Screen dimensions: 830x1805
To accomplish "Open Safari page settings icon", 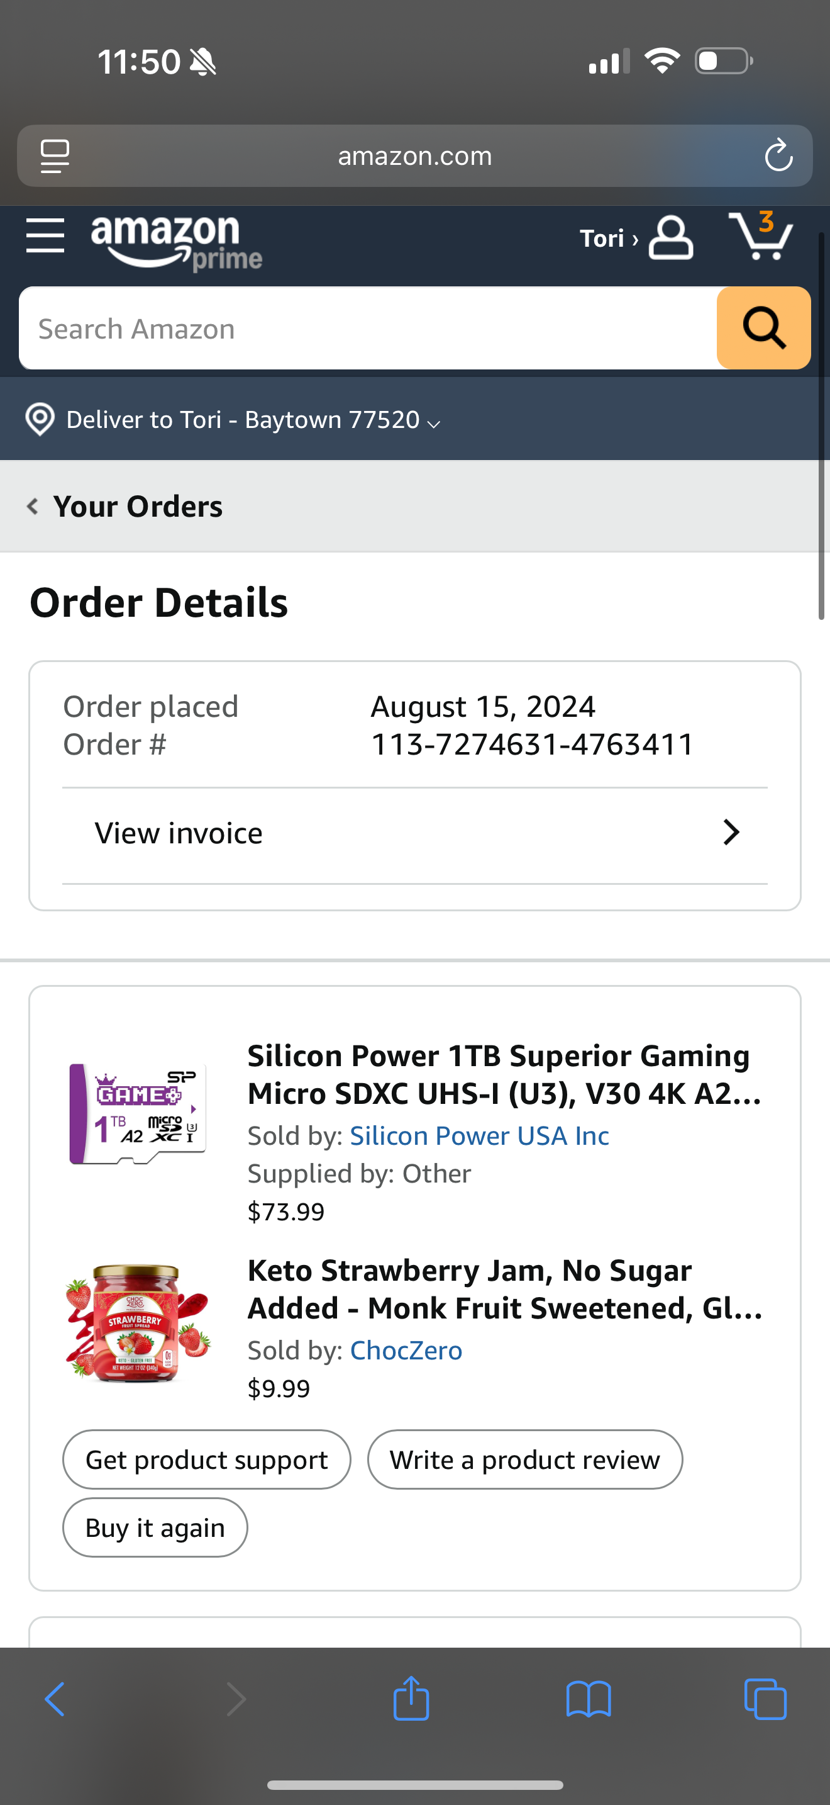I will tap(55, 155).
